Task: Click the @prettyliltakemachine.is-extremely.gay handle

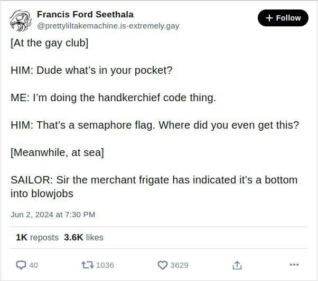Action: pyautogui.click(x=108, y=25)
